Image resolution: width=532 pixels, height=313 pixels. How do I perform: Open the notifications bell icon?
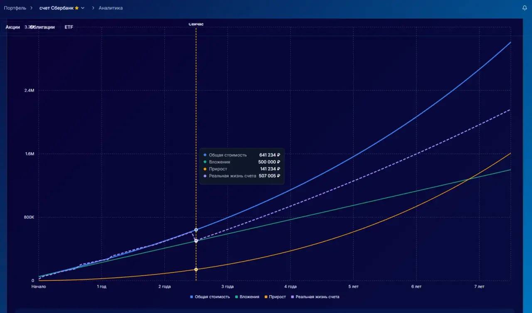coord(525,8)
